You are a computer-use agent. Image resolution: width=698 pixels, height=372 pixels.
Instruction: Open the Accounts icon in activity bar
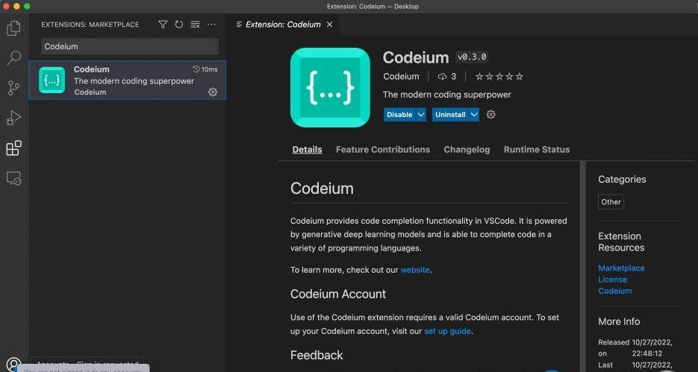(13, 365)
